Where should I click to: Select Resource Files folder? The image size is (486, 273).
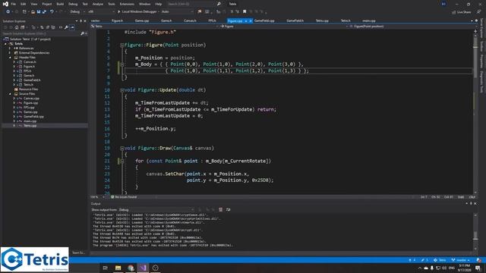(x=29, y=89)
